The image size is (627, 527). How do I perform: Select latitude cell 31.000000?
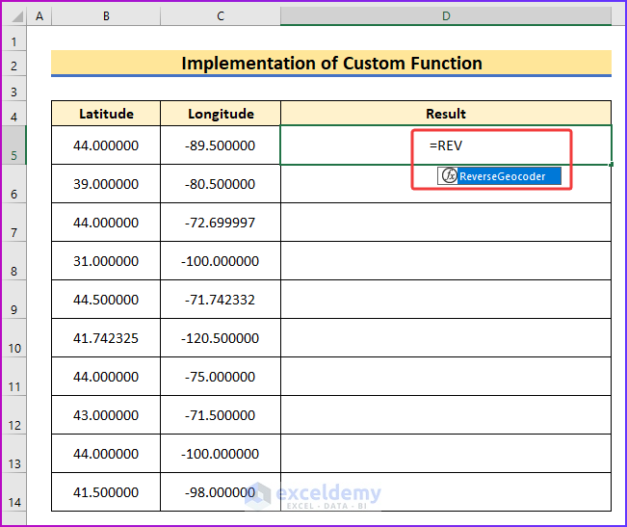106,261
